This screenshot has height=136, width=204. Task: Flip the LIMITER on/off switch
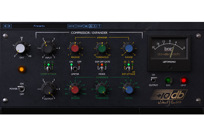tap(74, 69)
